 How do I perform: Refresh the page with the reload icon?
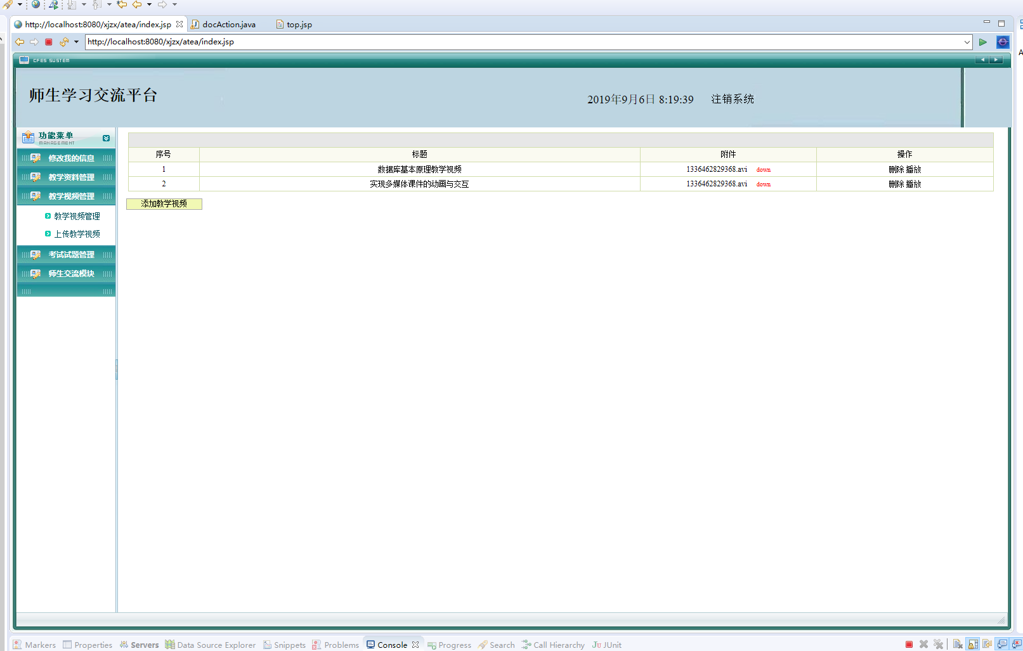[63, 42]
